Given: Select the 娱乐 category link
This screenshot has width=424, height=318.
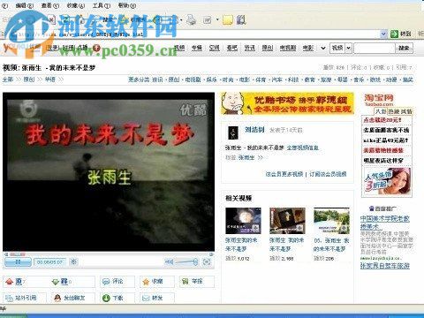Looking at the screenshot, I should (211, 79).
